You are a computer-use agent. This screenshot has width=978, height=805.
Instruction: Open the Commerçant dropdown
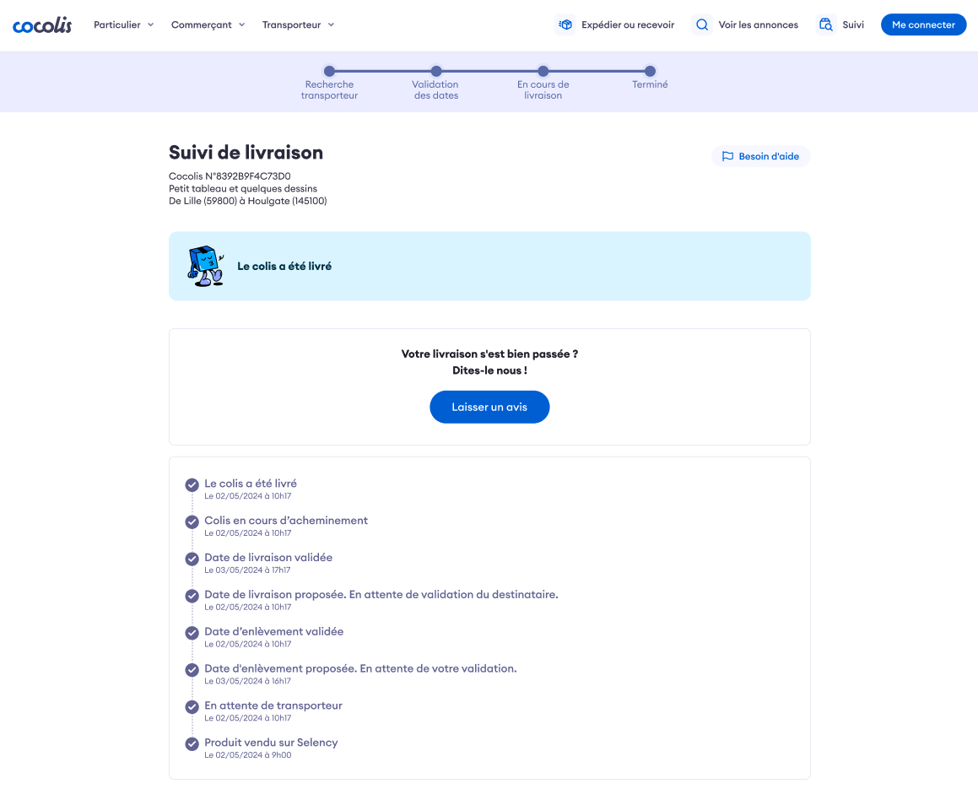click(208, 24)
